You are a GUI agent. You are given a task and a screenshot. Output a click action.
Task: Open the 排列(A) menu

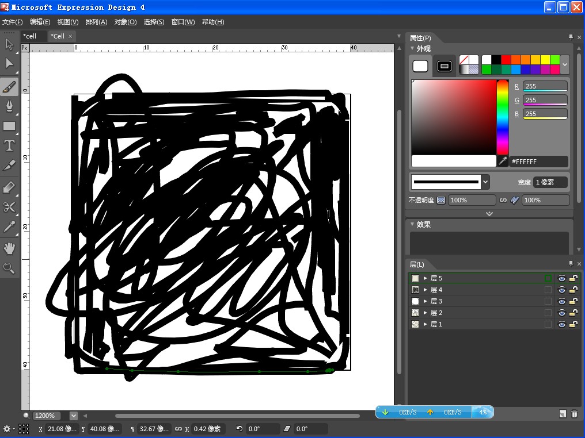click(96, 22)
